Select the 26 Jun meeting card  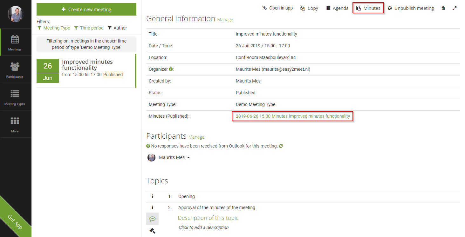pyautogui.click(x=86, y=71)
